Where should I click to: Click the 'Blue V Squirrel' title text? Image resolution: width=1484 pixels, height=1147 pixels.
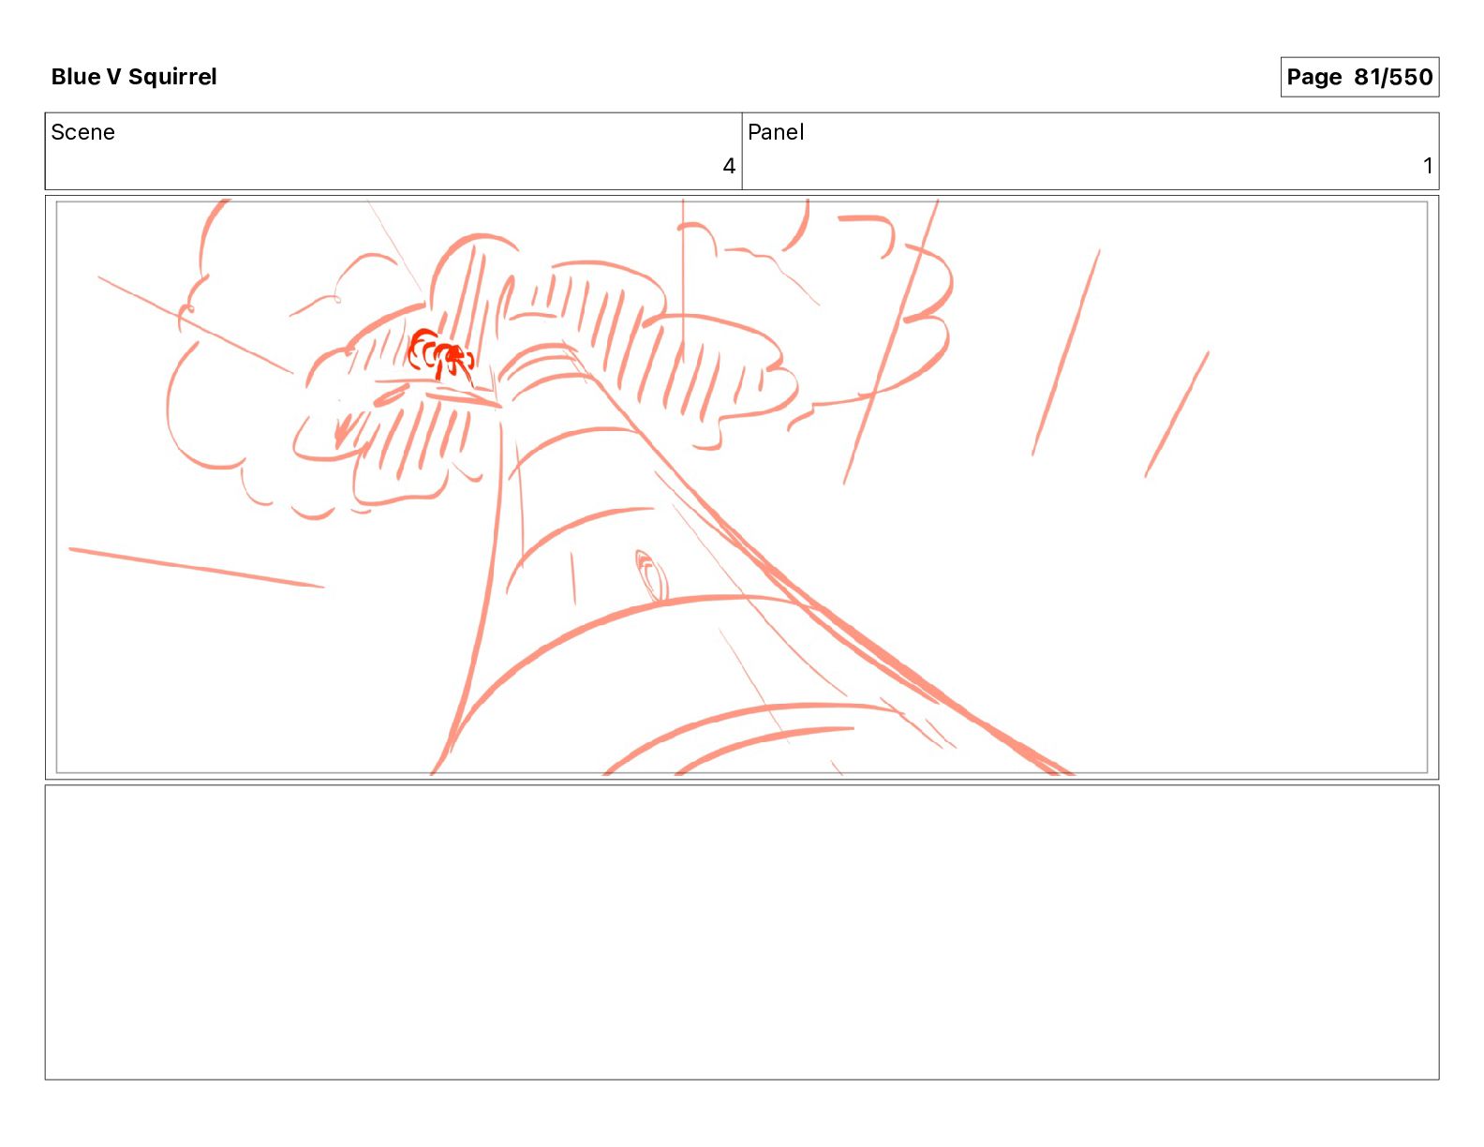[134, 77]
